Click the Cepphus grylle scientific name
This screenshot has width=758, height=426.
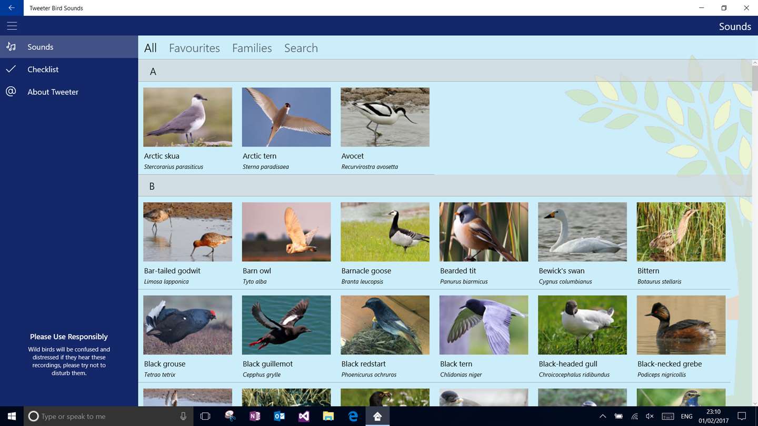point(262,374)
